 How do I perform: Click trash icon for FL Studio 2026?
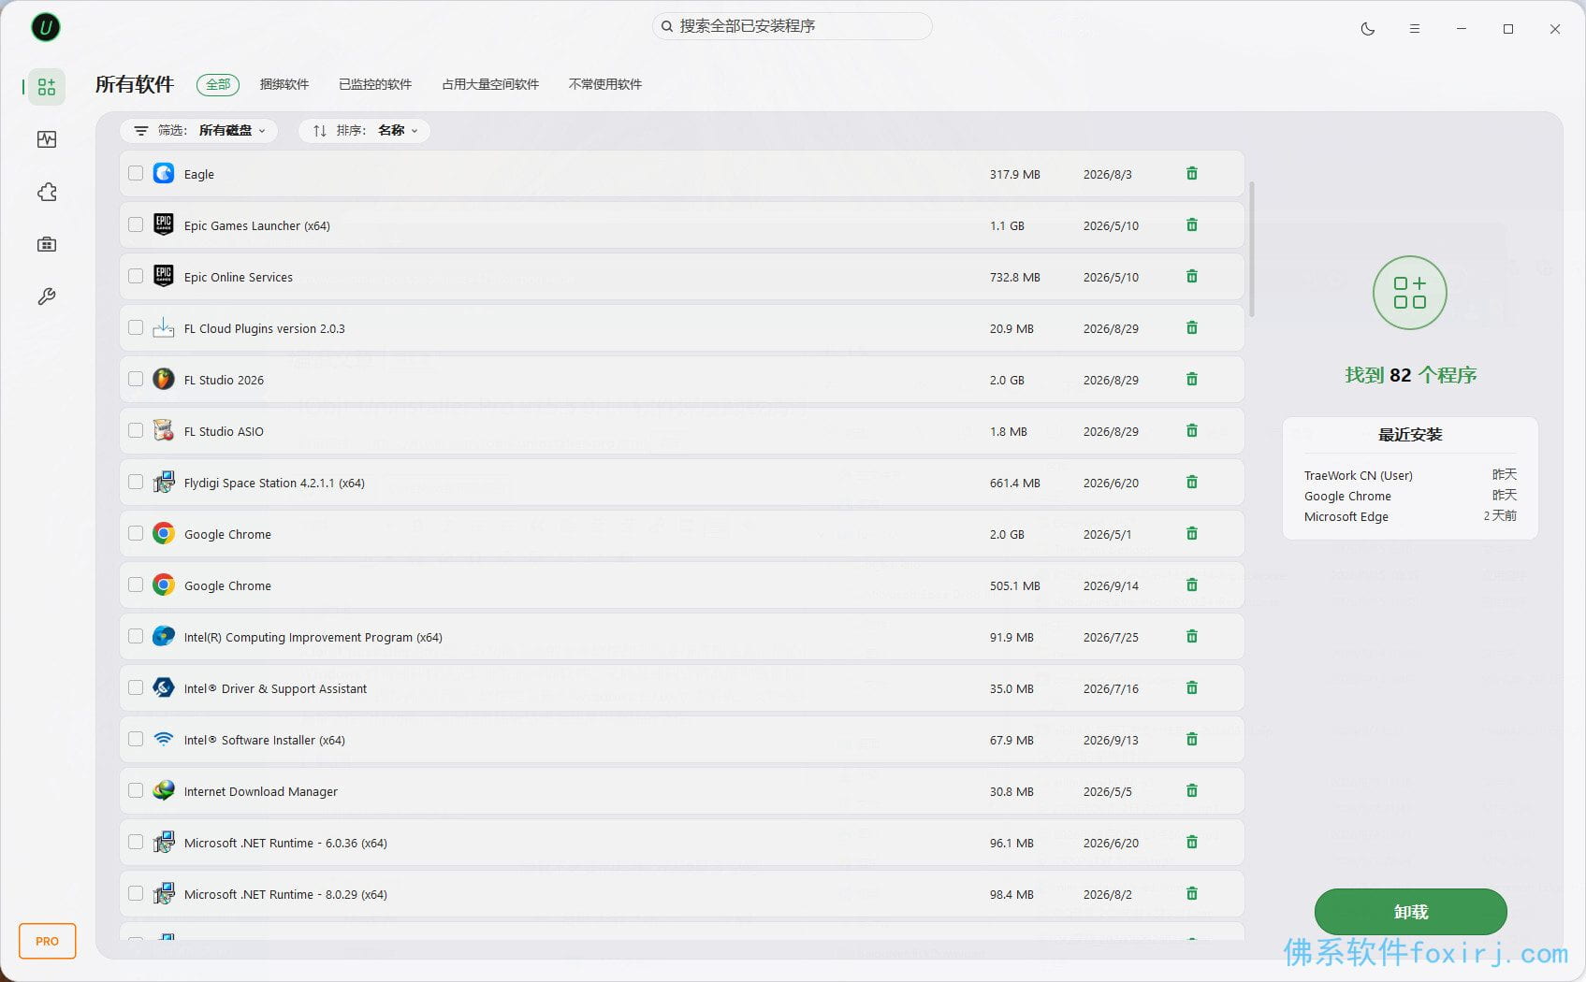point(1192,379)
